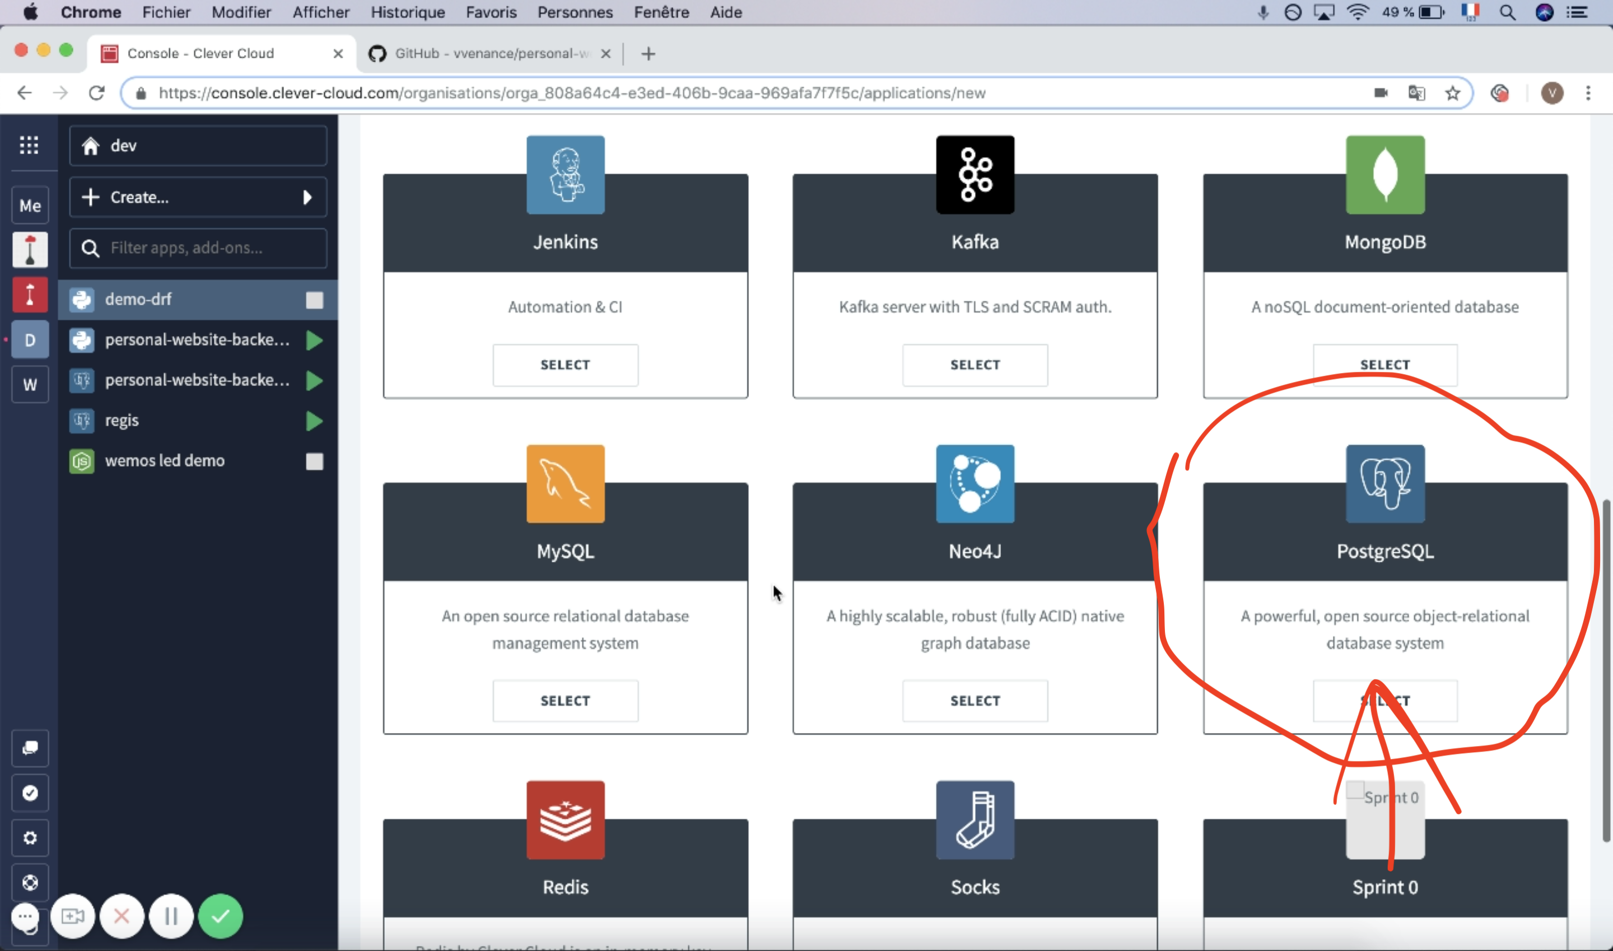The image size is (1613, 951).
Task: Click the Wi-Fi menu bar icon
Action: (1357, 12)
